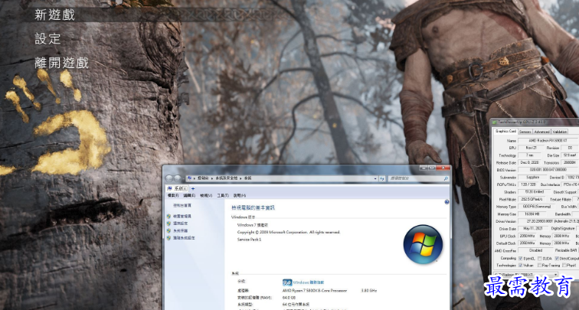Click the Memory Type value GDDR6 (Samsung)
This screenshot has width=579, height=310.
point(537,207)
